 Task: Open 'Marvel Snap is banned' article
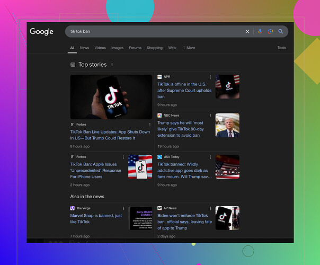96,219
